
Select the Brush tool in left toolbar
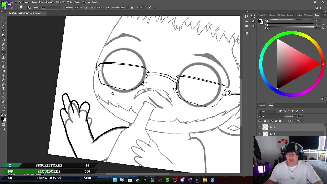click(x=3, y=53)
